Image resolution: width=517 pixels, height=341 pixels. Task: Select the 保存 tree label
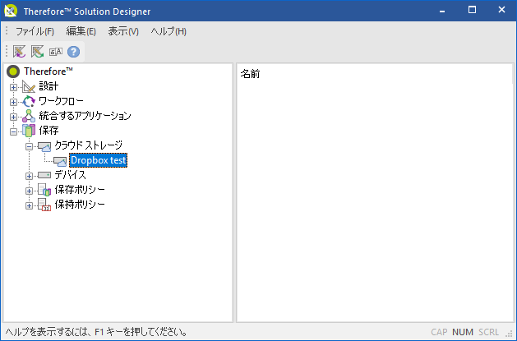(48, 131)
